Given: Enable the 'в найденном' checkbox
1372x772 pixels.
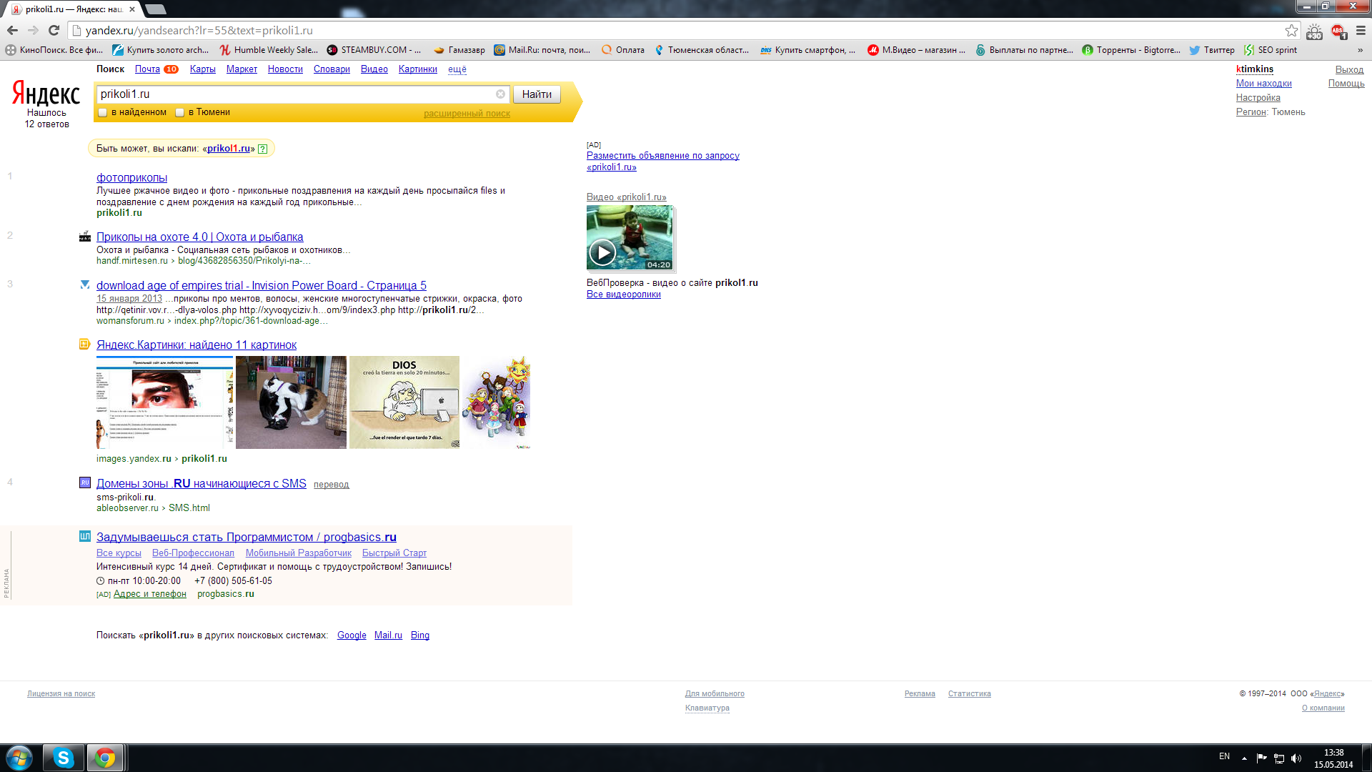Looking at the screenshot, I should coord(103,113).
